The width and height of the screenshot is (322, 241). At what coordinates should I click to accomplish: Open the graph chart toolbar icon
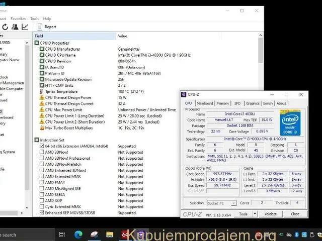(x=25, y=27)
